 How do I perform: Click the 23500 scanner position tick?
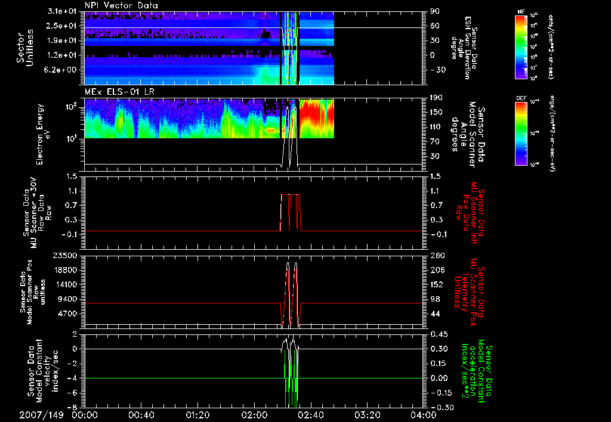click(65, 255)
